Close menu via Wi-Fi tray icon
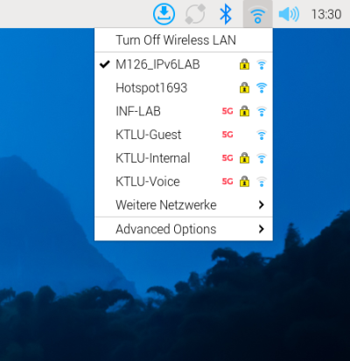Image resolution: width=350 pixels, height=361 pixels. pos(257,14)
